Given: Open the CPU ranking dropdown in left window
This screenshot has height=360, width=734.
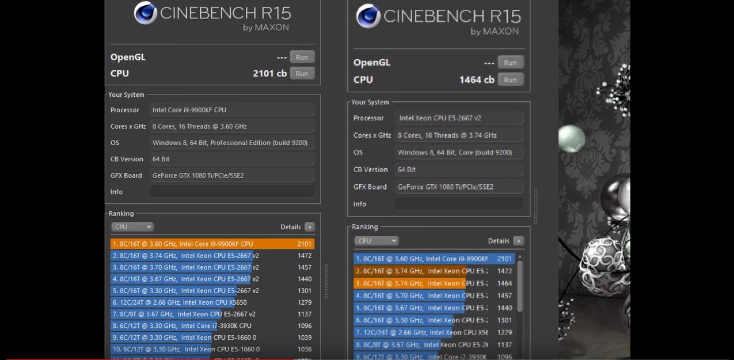Looking at the screenshot, I should [x=132, y=227].
